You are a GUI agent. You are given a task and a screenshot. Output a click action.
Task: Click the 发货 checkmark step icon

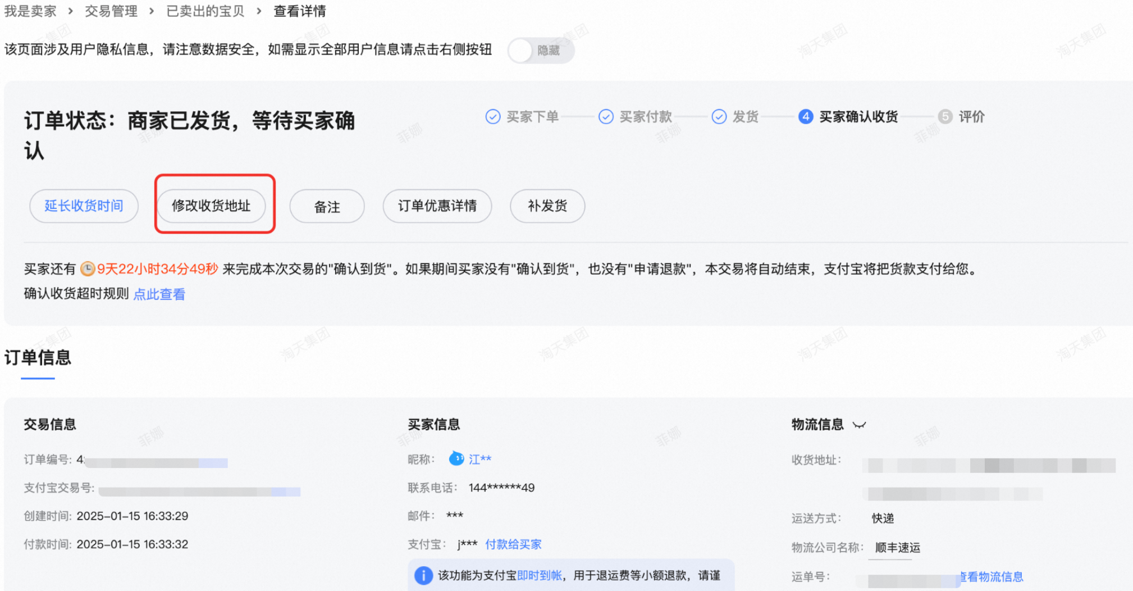tap(719, 117)
